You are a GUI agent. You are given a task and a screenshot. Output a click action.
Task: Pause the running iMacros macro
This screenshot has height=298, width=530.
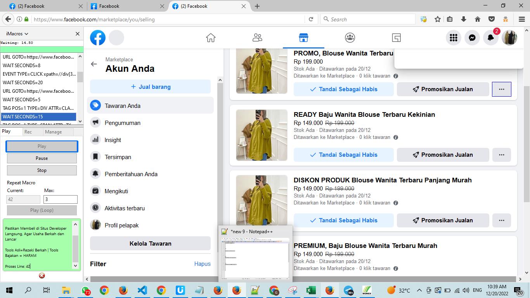pos(42,158)
